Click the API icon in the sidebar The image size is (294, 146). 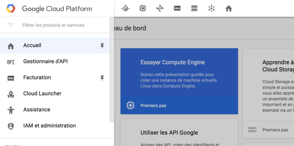coord(11,62)
